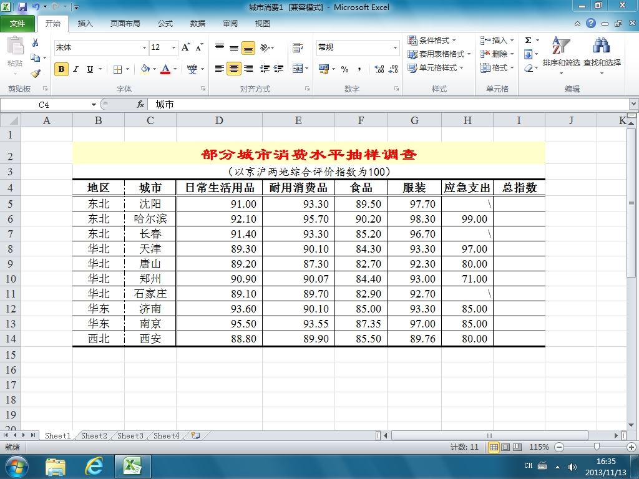Switch to the 审阅 ribbon tab
Image resolution: width=639 pixels, height=479 pixels.
230,24
